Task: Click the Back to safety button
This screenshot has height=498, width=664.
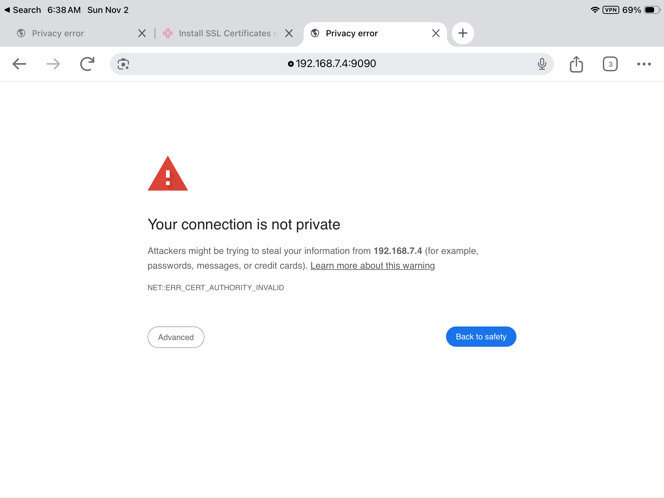Action: point(481,337)
